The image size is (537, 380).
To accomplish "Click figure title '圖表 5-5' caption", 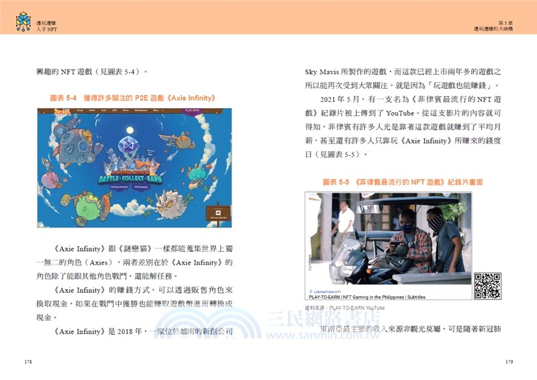I will (403, 182).
